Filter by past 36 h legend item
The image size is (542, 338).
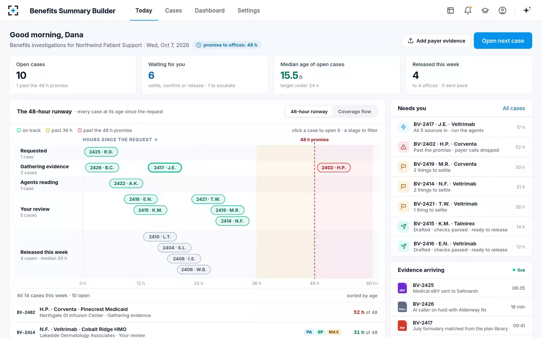coord(59,130)
